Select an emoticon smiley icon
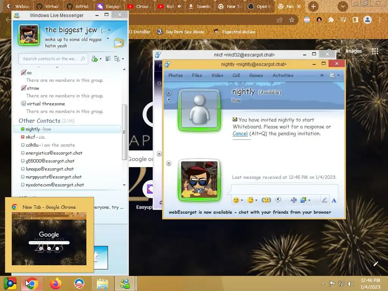Image resolution: width=388 pixels, height=291 pixels. pyautogui.click(x=236, y=200)
